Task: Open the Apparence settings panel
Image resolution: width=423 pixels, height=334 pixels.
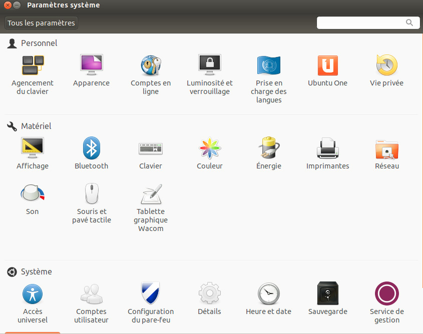Action: [x=92, y=71]
